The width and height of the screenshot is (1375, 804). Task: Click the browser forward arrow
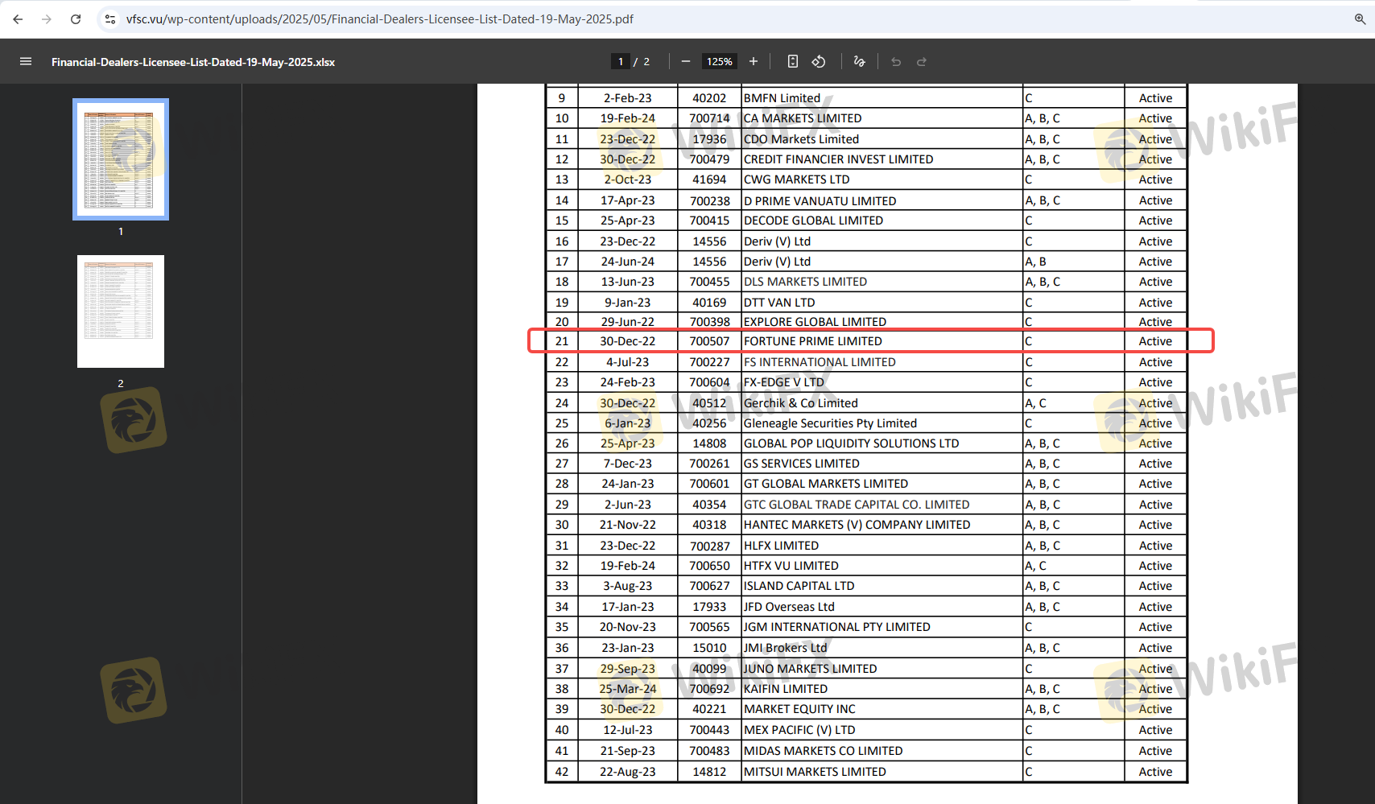tap(47, 19)
